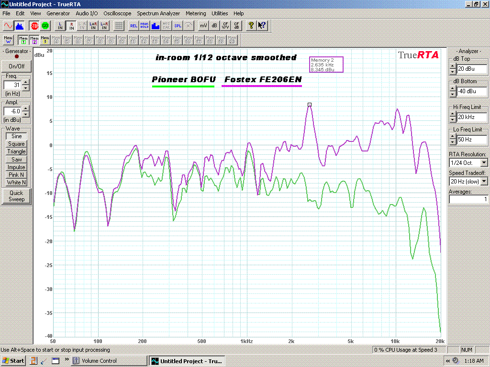Image resolution: width=490 pixels, height=367 pixels.
Task: Activate the context help pointer icon
Action: point(262,26)
